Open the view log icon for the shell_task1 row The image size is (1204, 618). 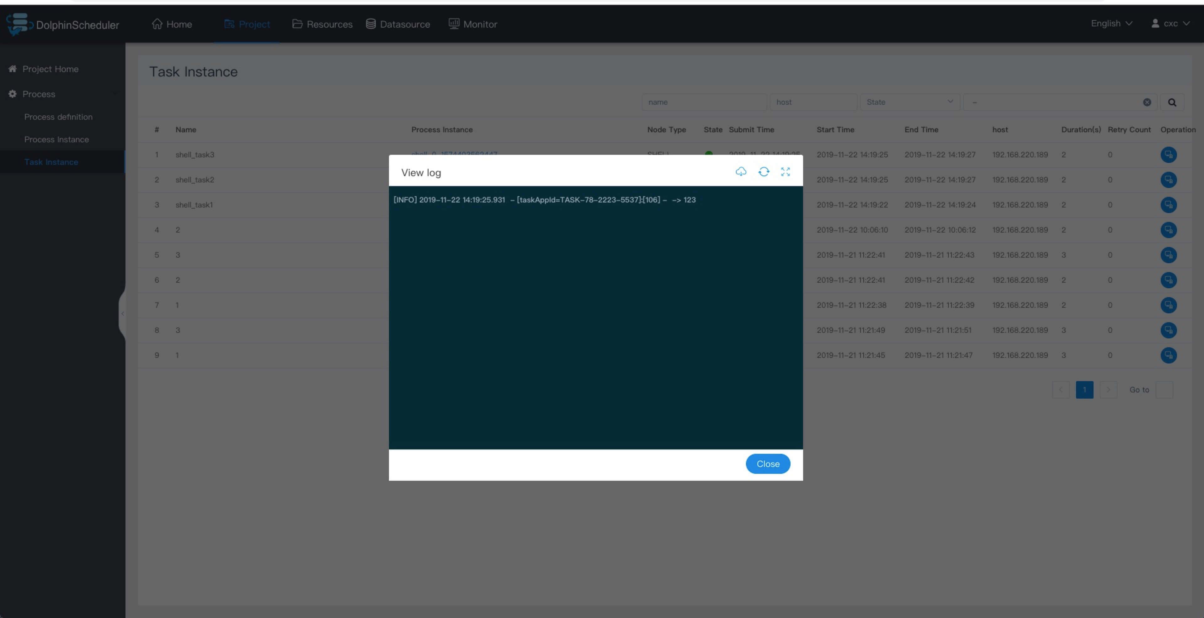tap(1169, 205)
